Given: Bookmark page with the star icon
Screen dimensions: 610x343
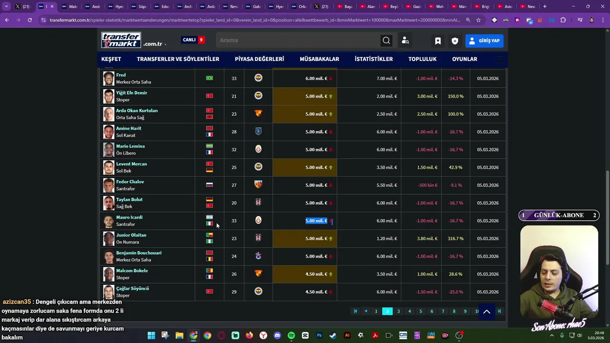Looking at the screenshot, I should [x=478, y=20].
